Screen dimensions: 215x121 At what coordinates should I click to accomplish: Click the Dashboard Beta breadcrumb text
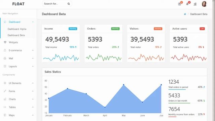pos(199,14)
